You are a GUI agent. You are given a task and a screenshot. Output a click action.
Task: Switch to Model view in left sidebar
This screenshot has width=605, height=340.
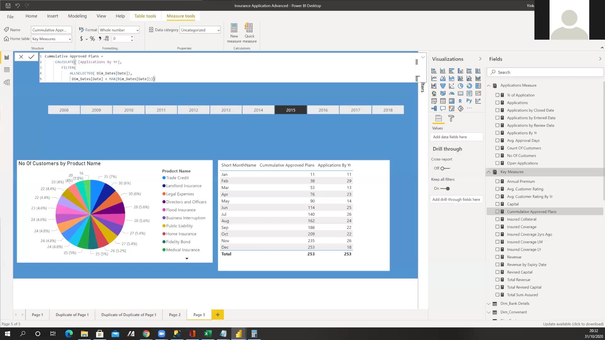click(x=7, y=82)
